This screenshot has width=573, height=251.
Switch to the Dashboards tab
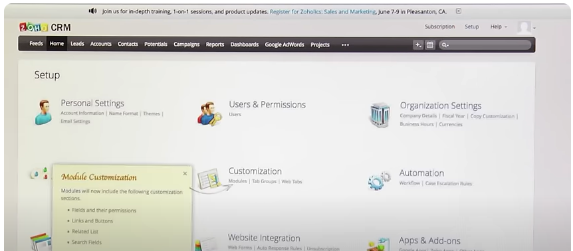245,44
